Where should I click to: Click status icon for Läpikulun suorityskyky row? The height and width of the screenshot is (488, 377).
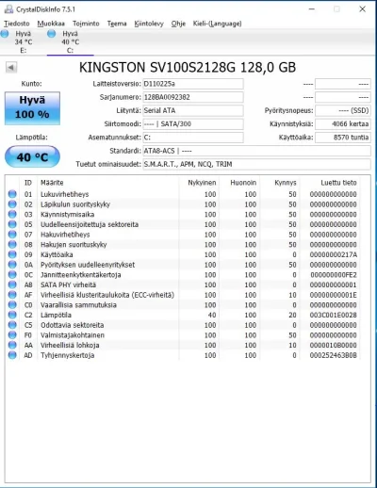click(12, 204)
